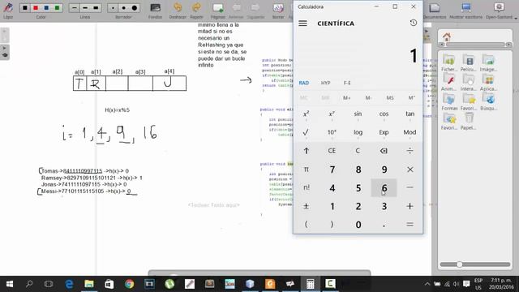Click the Repetir redo icon
The height and width of the screenshot is (292, 519).
pyautogui.click(x=196, y=8)
